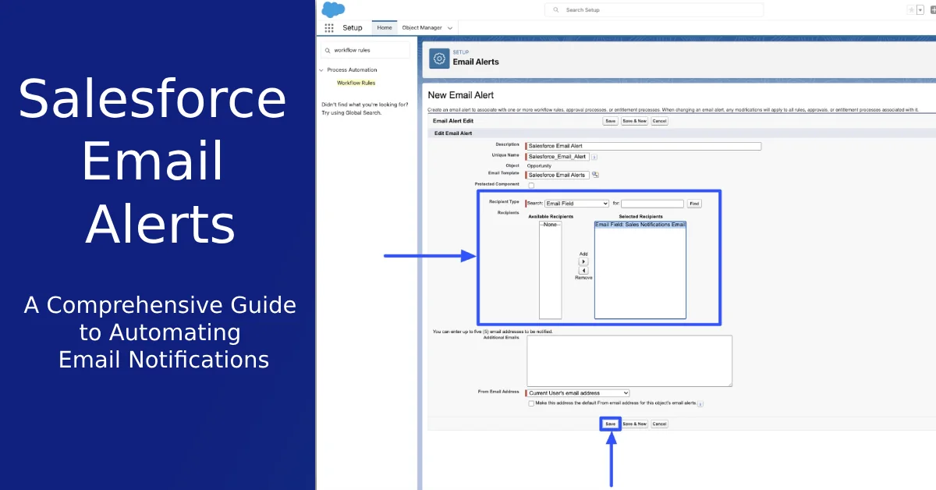Click the Email Template input field

pos(558,175)
